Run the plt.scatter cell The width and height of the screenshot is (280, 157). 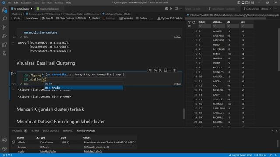click(x=12, y=73)
